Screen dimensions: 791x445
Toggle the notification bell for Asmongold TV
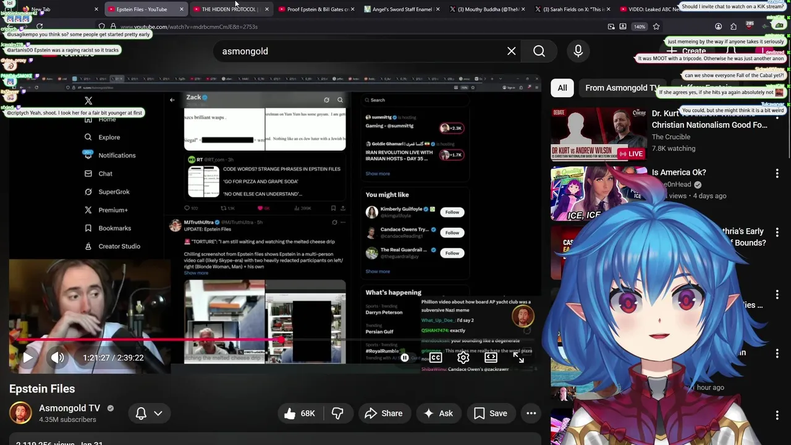141,413
